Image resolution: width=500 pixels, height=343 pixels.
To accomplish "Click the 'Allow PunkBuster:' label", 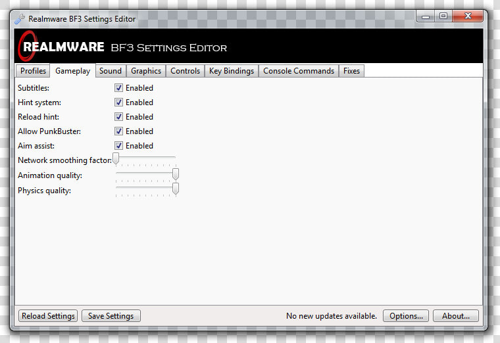I will pos(49,131).
